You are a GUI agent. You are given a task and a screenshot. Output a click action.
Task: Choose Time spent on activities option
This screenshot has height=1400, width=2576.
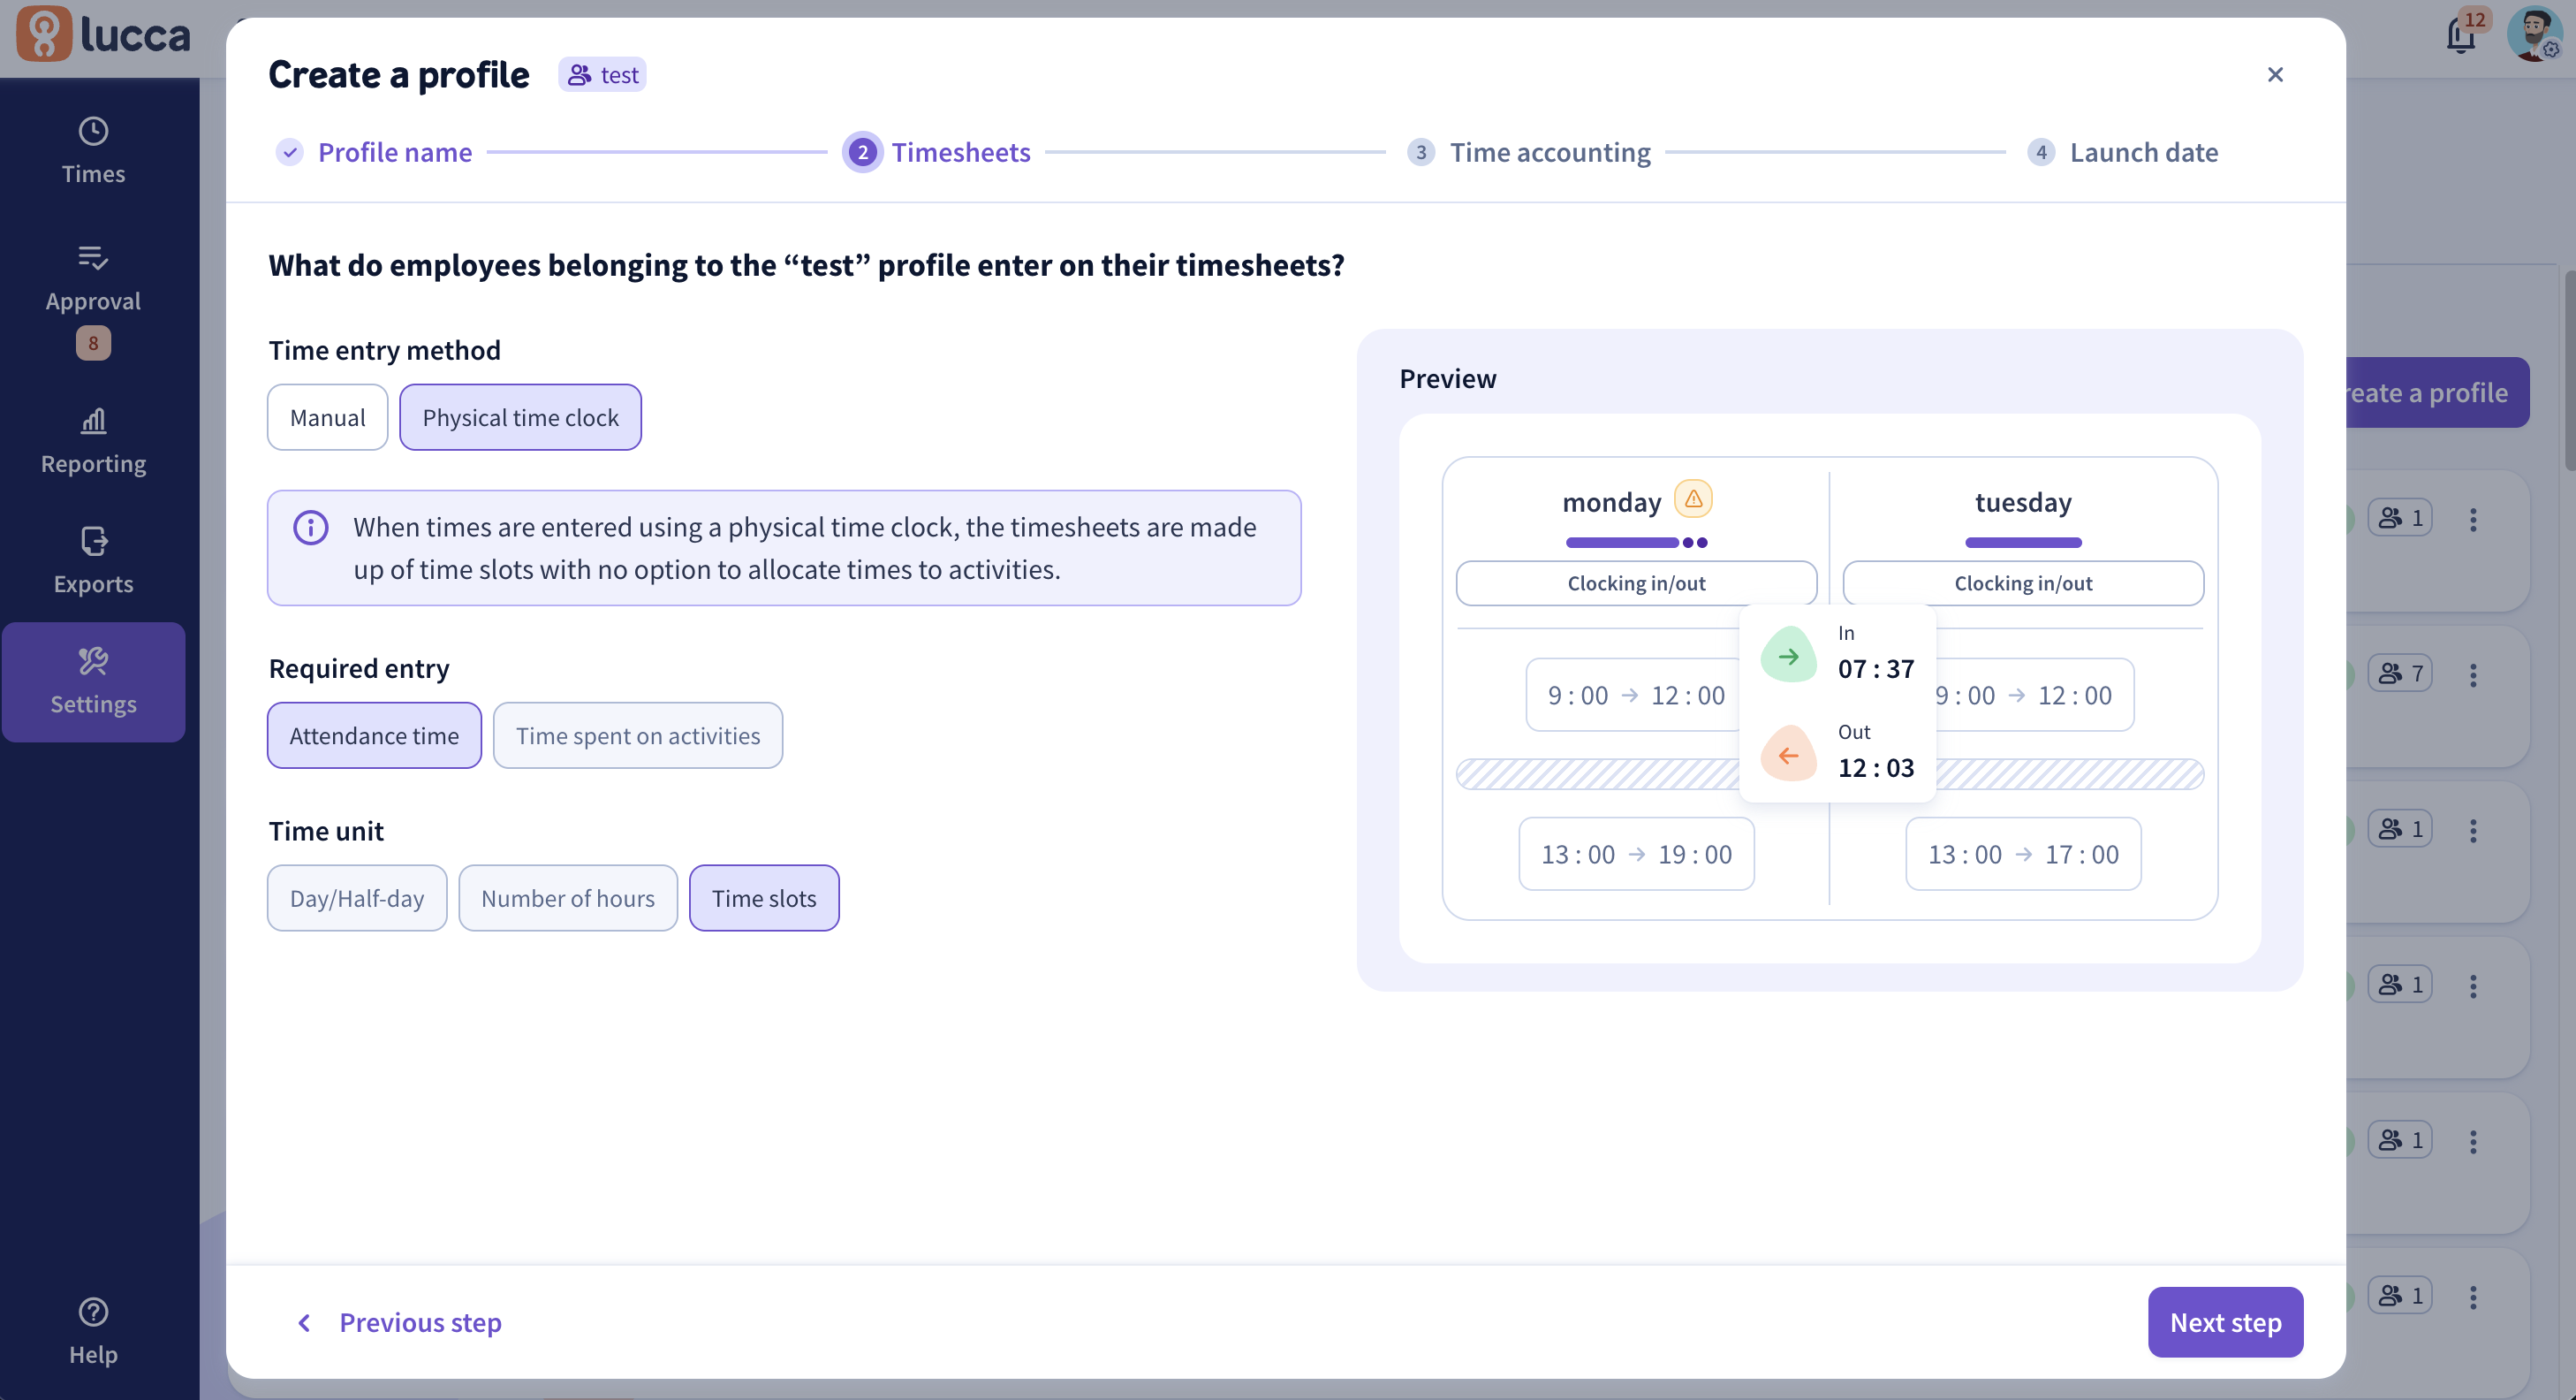tap(637, 735)
